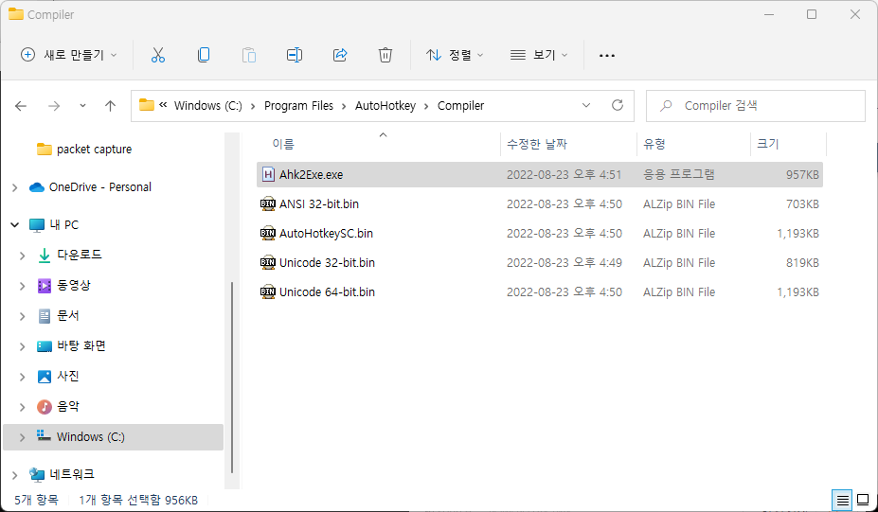The width and height of the screenshot is (878, 512).
Task: Click the navigation pane scrollbar
Action: coord(232,378)
